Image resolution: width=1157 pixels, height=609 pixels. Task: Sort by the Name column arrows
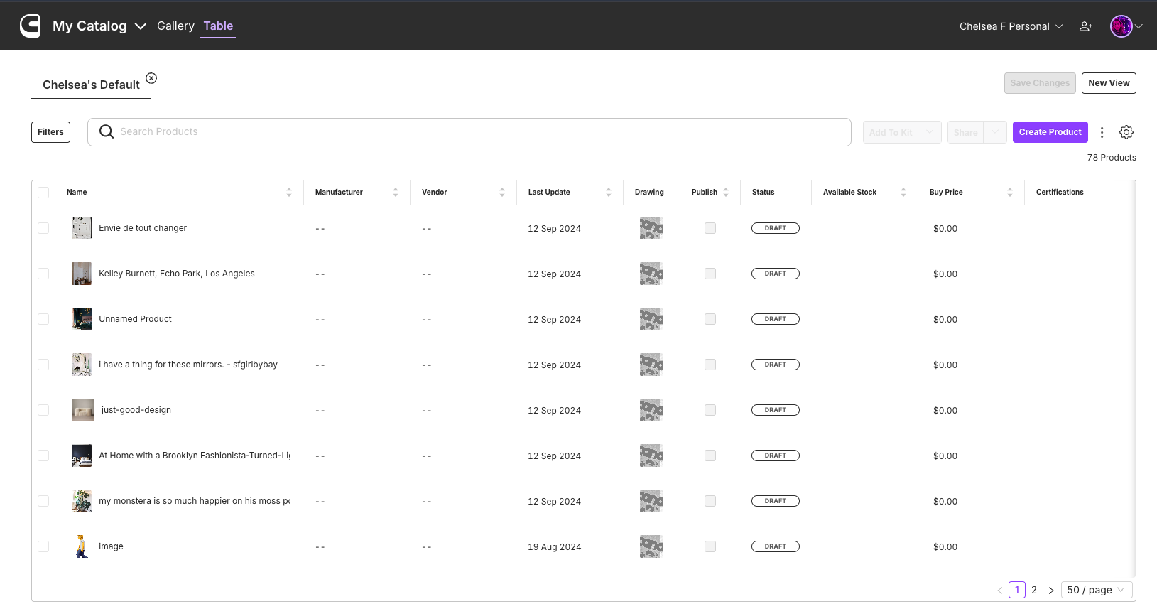[289, 193]
